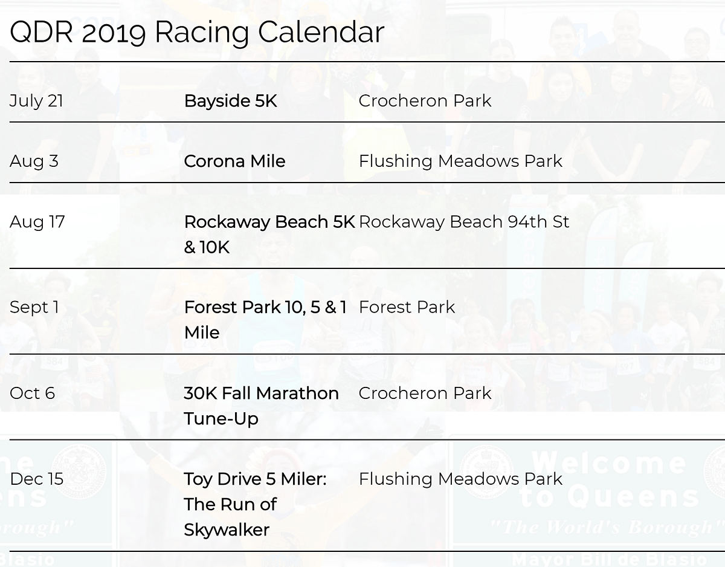Viewport: 725px width, 567px height.
Task: Click the Dec 15 date cell
Action: click(36, 479)
